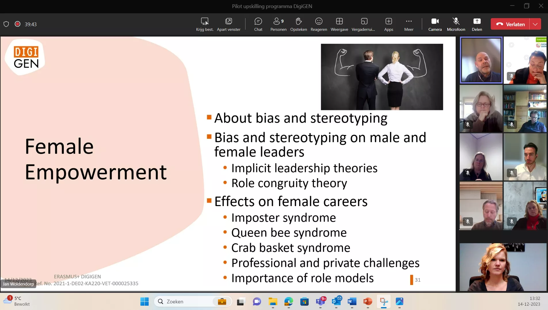Open the Windows Start menu
Viewport: 548px width, 310px height.
pyautogui.click(x=144, y=301)
